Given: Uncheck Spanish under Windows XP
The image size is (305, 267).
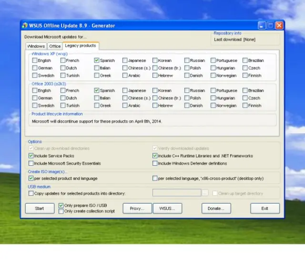Looking at the screenshot, I should pyautogui.click(x=97, y=60).
